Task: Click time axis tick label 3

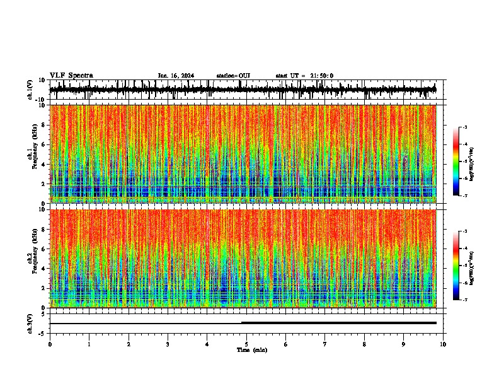Action: click(x=168, y=344)
